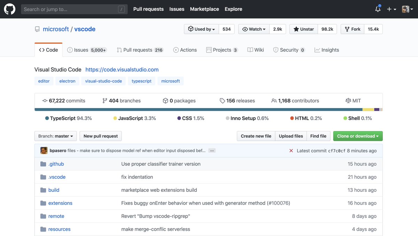Open the .github folder
Image resolution: width=418 pixels, height=236 pixels.
[x=56, y=164]
